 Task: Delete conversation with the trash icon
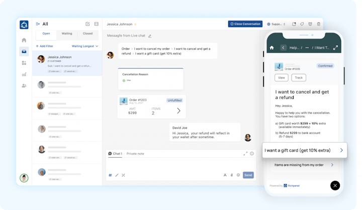318,24
